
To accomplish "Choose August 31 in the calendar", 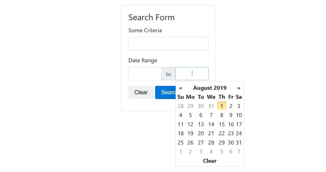I will click(x=239, y=142).
